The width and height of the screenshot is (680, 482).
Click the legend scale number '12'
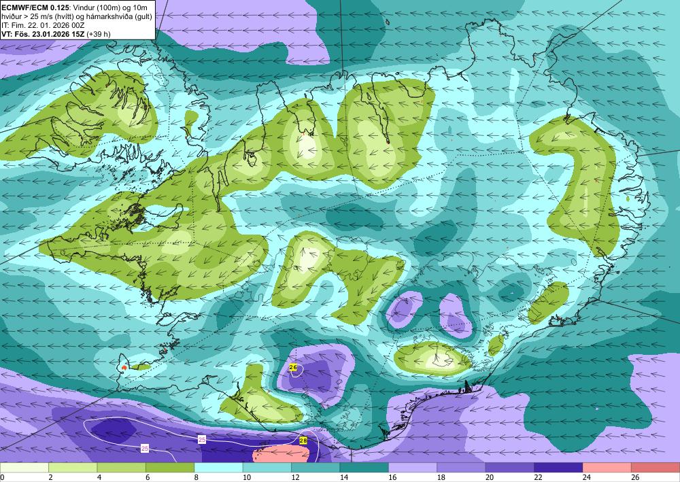click(x=295, y=477)
